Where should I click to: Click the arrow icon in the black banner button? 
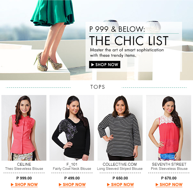click(x=93, y=65)
